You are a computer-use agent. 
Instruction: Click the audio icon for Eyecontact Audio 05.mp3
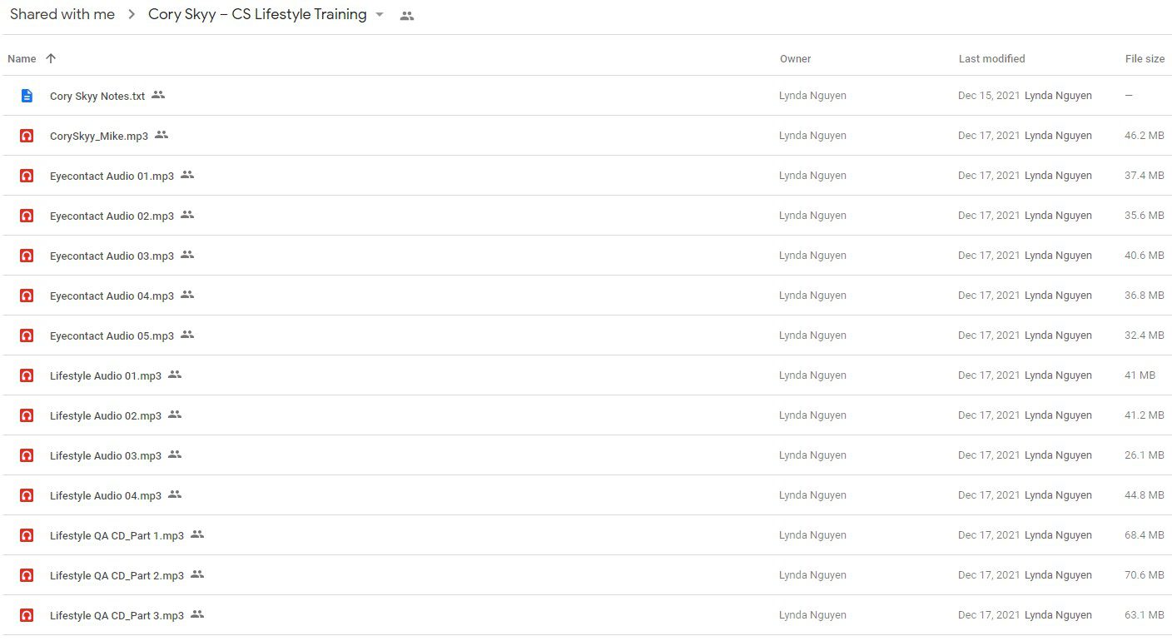coord(27,335)
